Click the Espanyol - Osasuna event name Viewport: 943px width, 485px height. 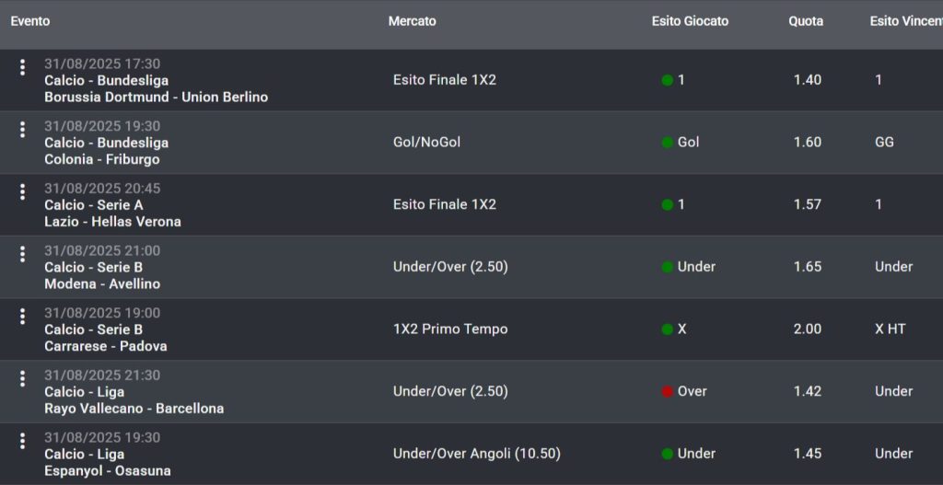(107, 470)
